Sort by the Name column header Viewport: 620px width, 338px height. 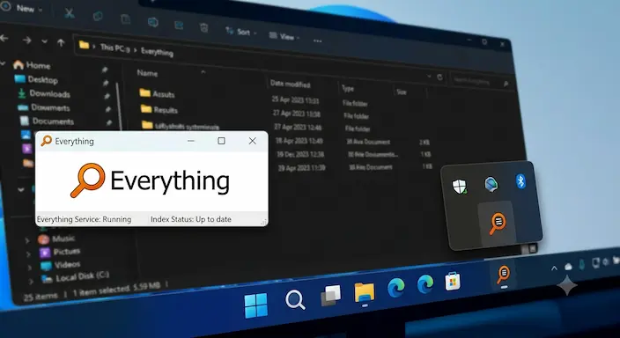[x=147, y=73]
